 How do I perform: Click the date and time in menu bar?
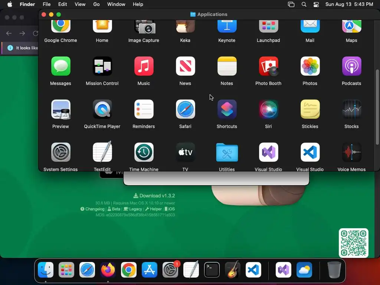349,4
